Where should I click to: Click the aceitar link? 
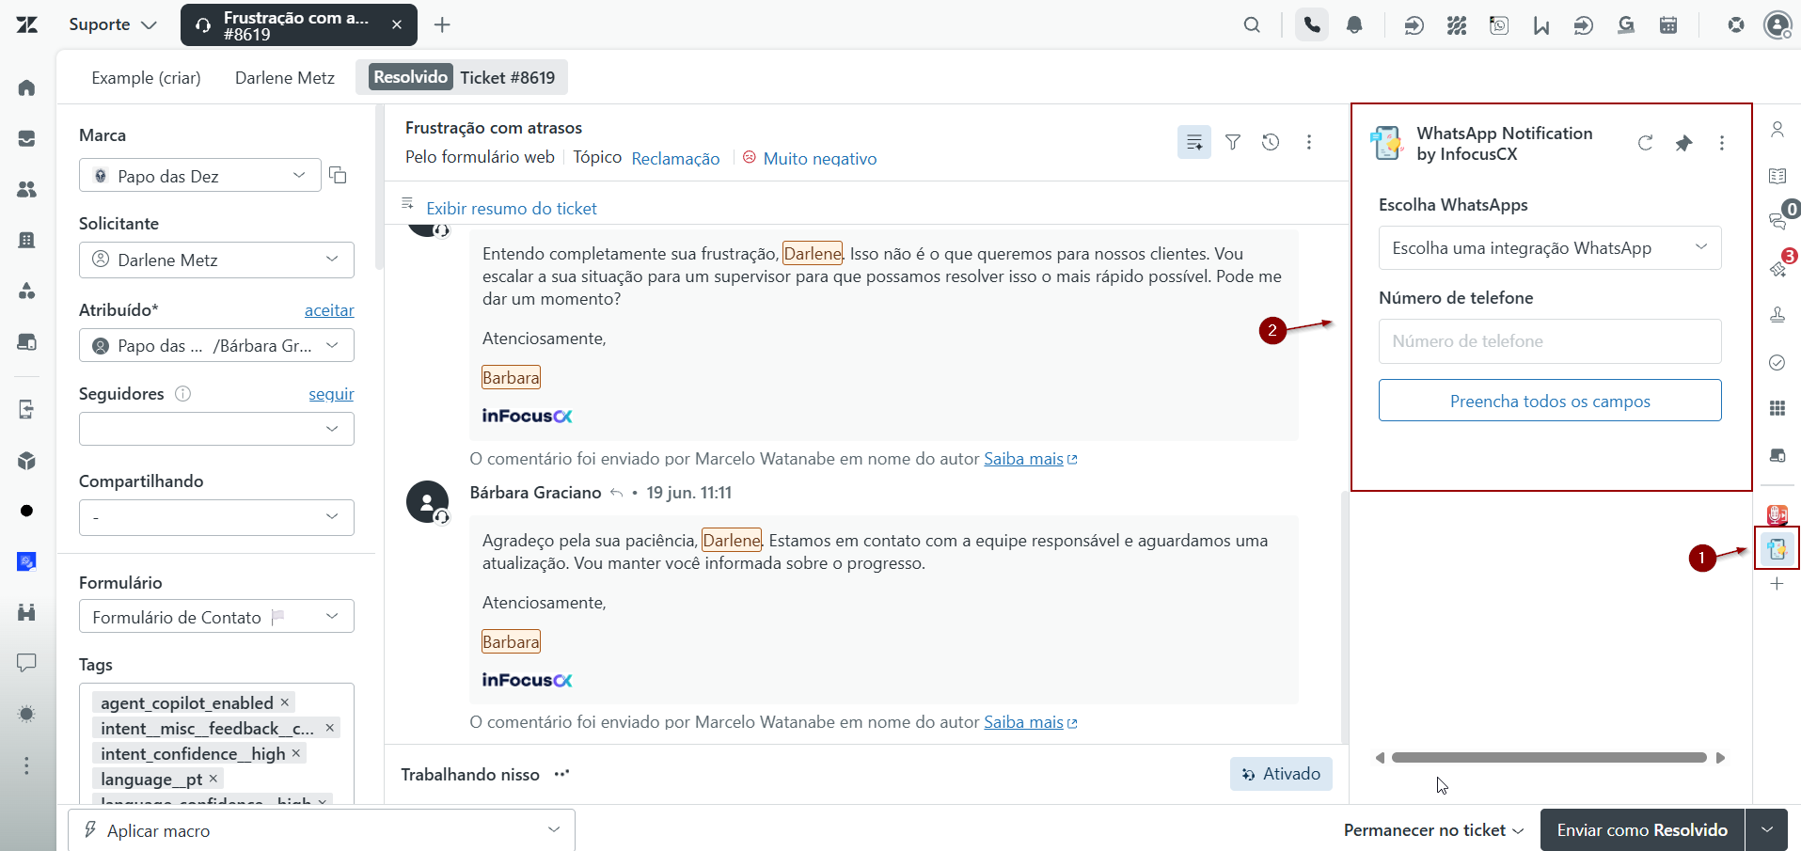329,310
